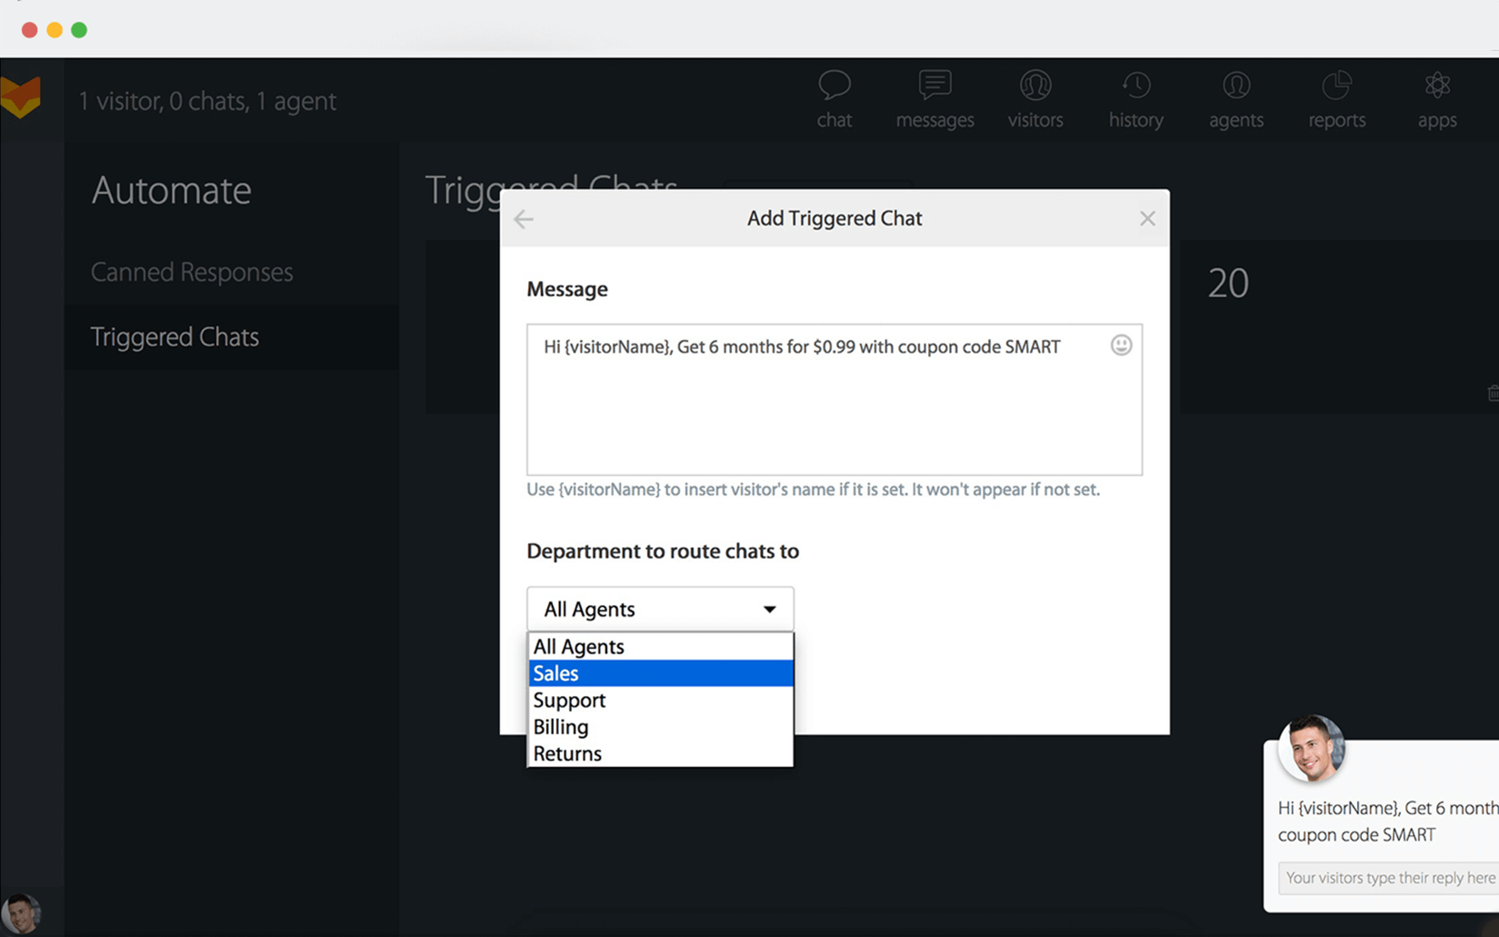
Task: Click the number 20 in background
Action: pyautogui.click(x=1228, y=284)
